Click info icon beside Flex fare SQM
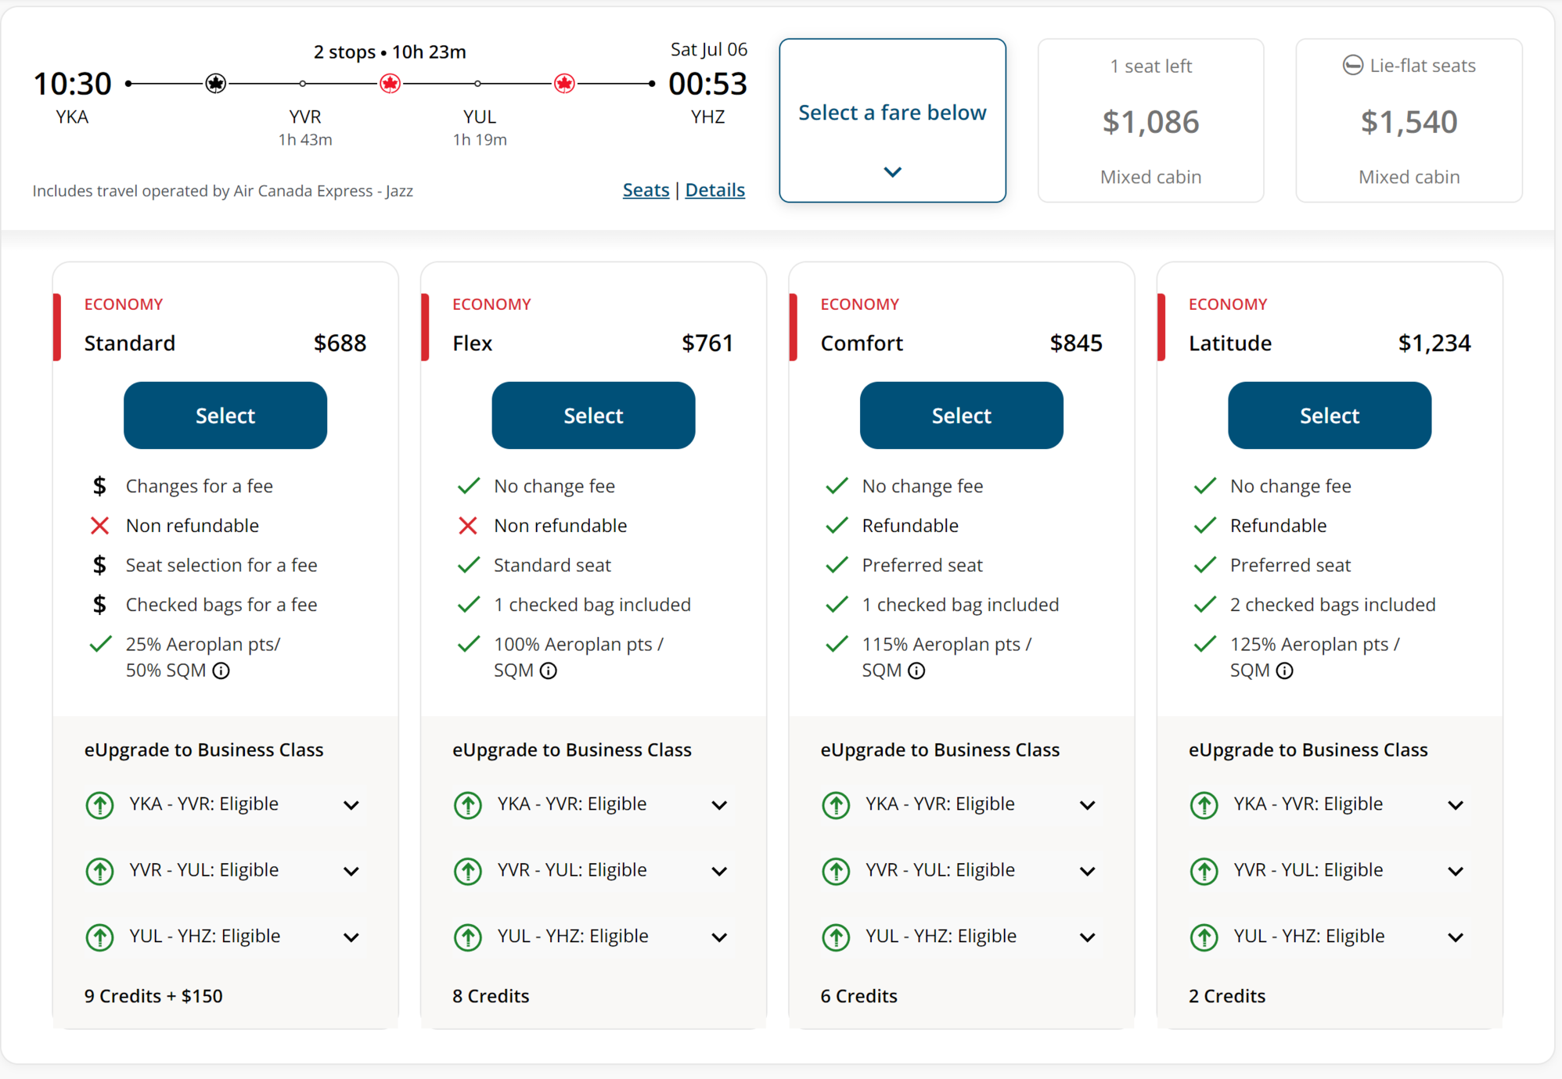Image resolution: width=1562 pixels, height=1079 pixels. click(x=549, y=671)
